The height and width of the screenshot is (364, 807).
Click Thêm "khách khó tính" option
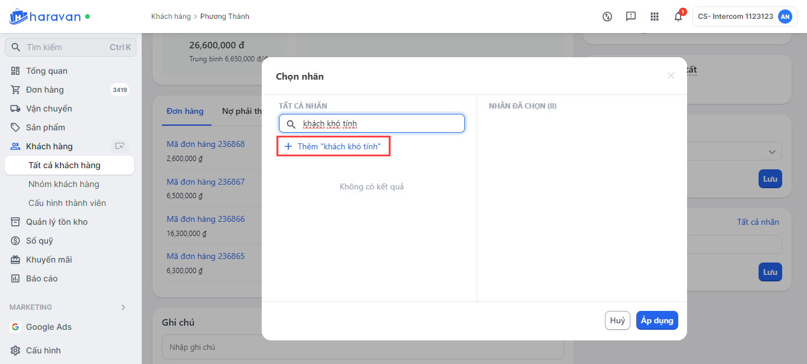click(x=333, y=146)
